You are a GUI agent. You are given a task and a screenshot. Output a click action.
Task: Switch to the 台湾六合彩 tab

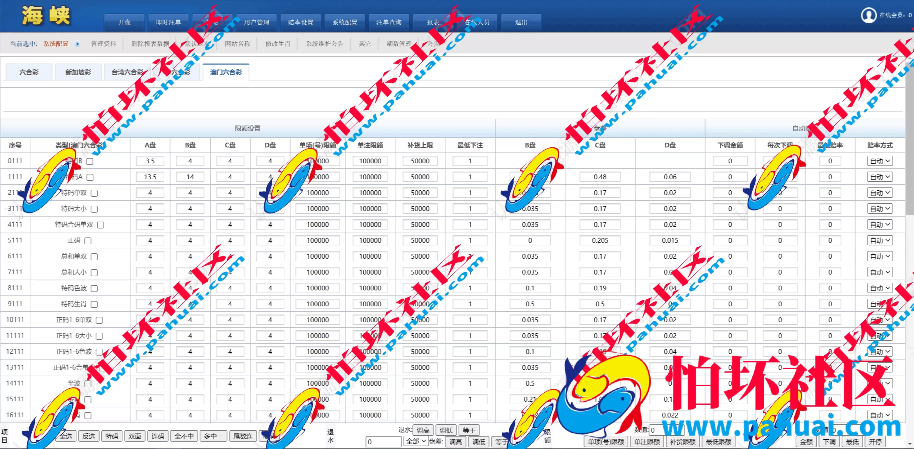click(x=127, y=73)
